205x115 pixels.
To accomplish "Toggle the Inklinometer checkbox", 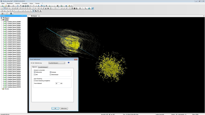I will coord(35,72).
